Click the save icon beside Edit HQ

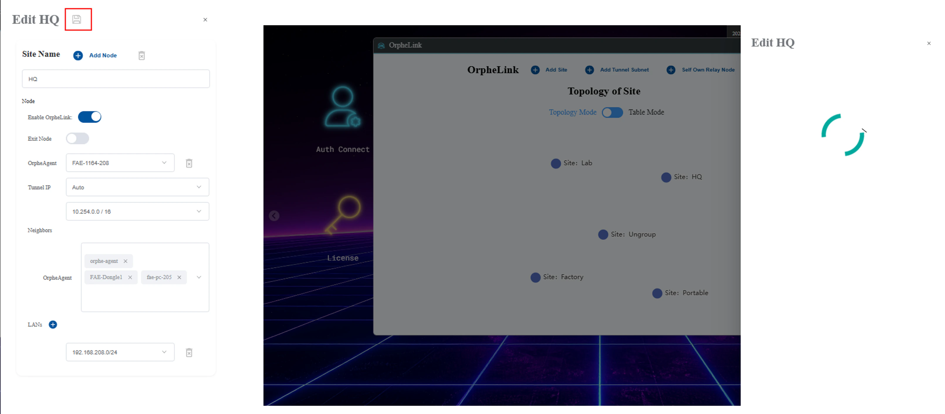[76, 19]
